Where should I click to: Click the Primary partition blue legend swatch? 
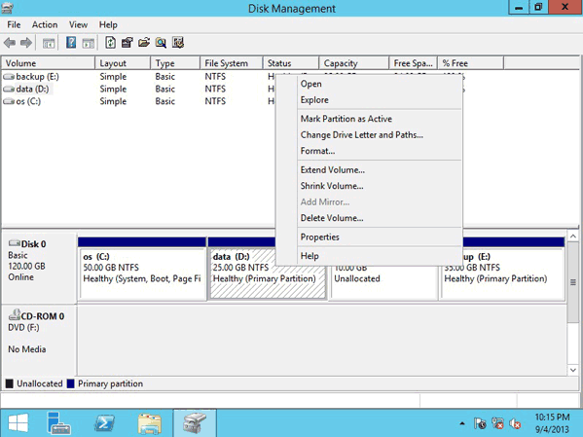tap(70, 383)
